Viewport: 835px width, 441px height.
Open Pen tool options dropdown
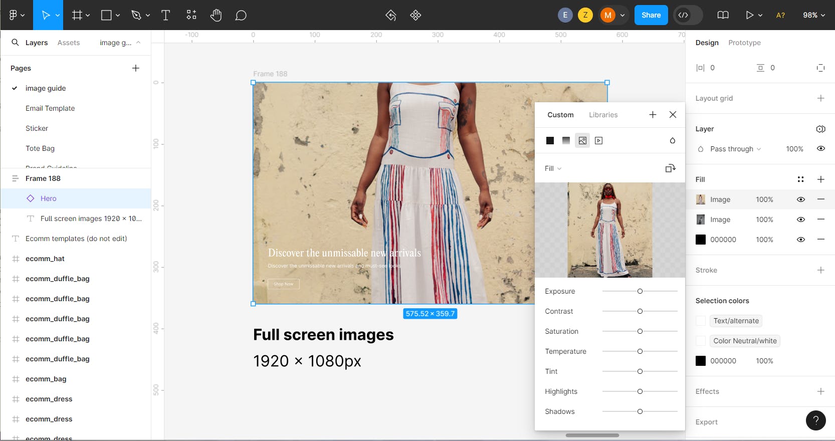coord(148,16)
